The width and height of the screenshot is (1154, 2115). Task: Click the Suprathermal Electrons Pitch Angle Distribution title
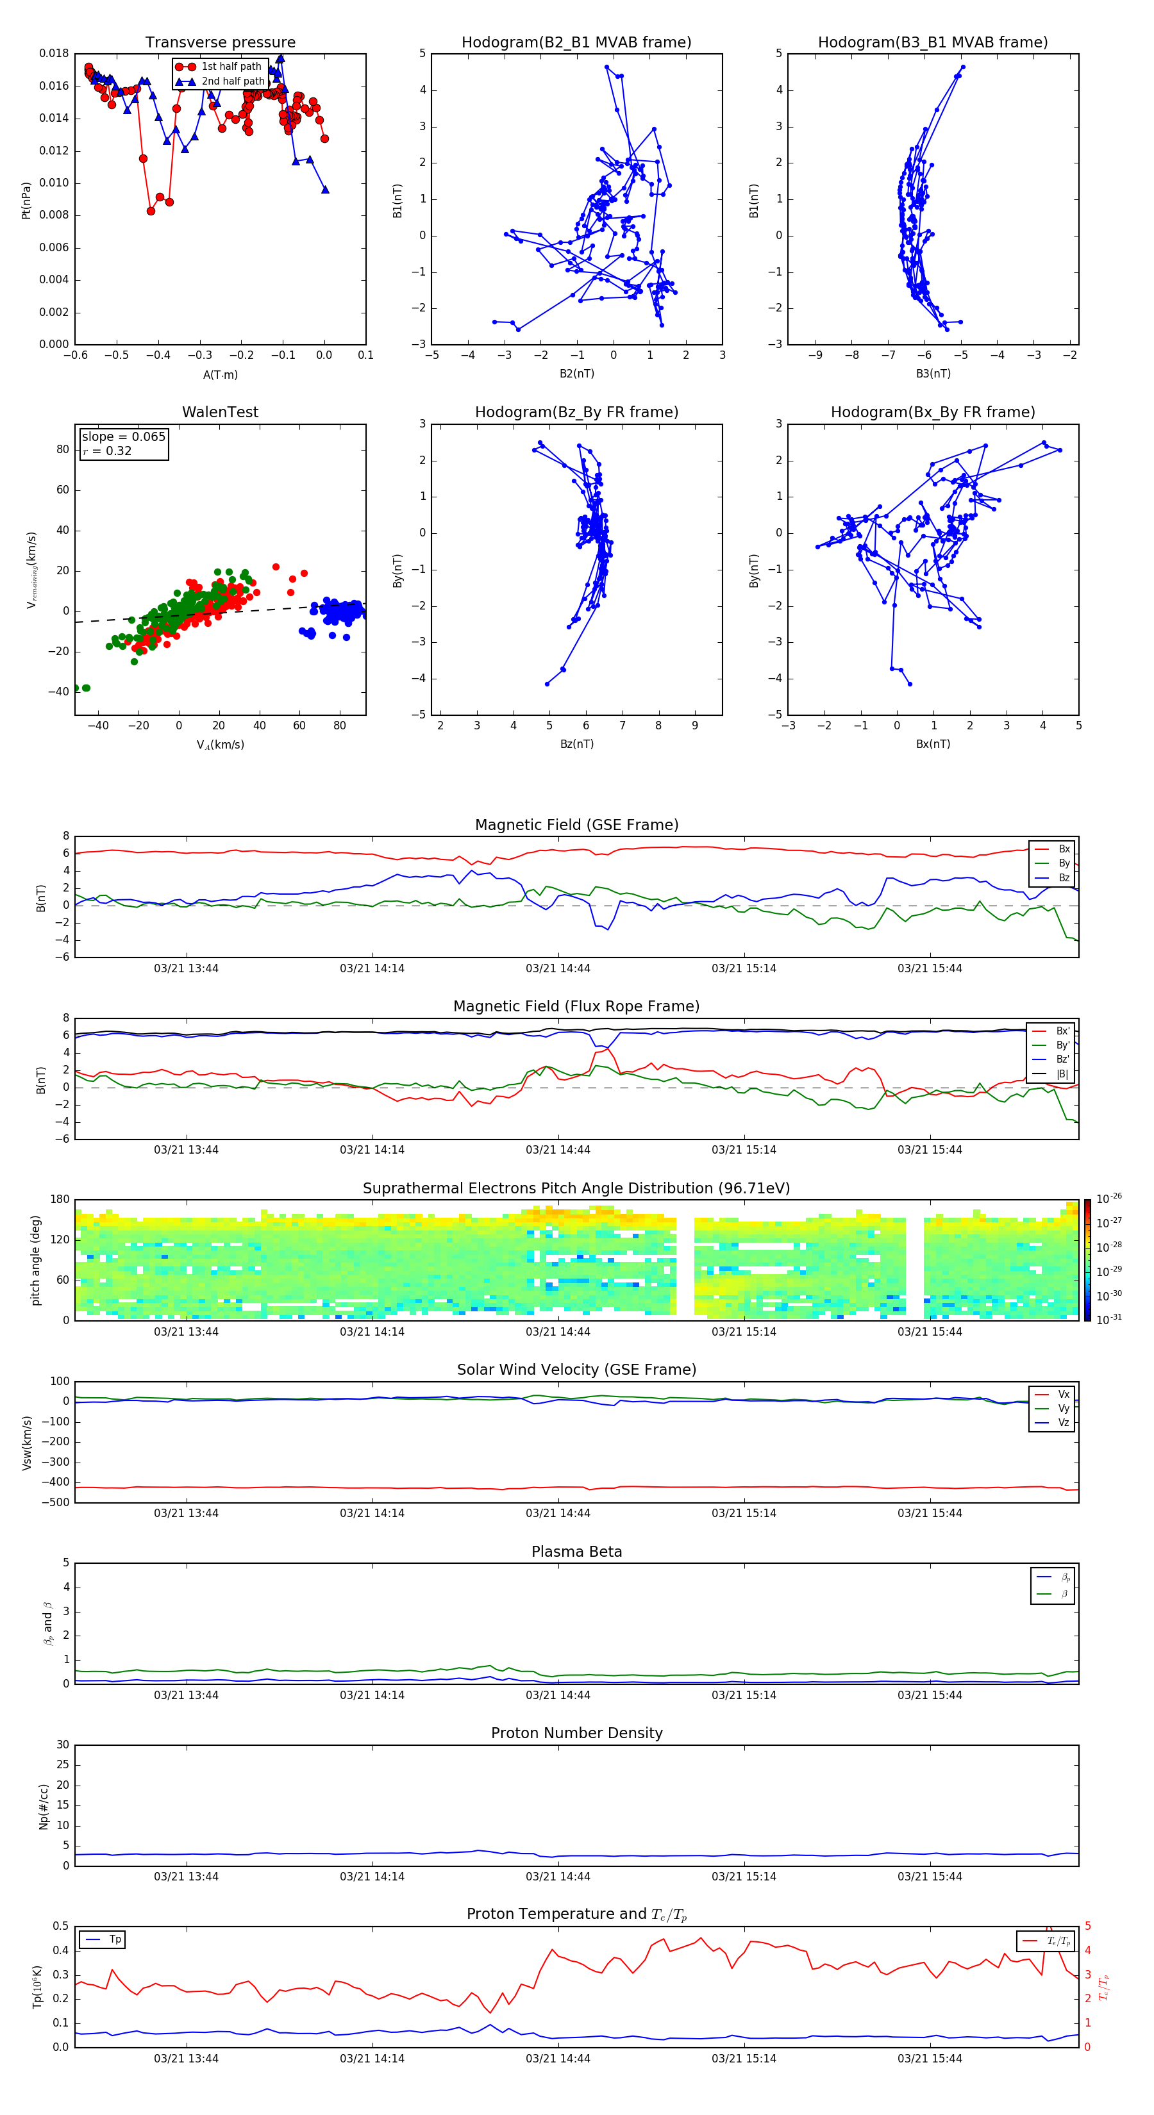(576, 1189)
